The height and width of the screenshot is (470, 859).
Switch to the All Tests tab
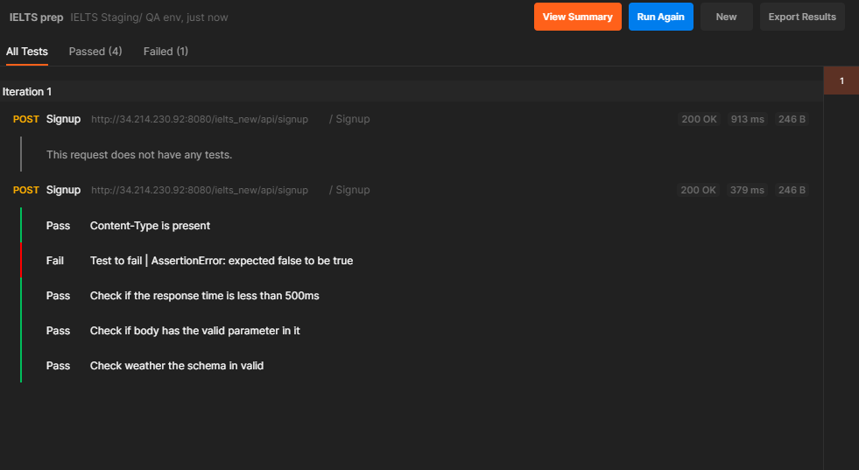(27, 52)
